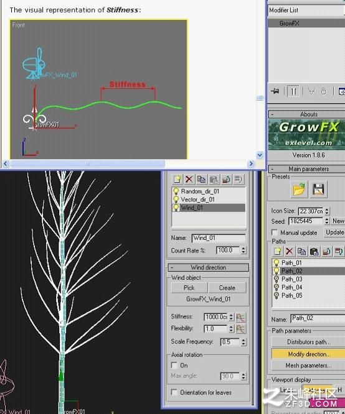This screenshot has width=345, height=414.
Task: Select Vector_dir_01 in modifier list
Action: [209, 200]
